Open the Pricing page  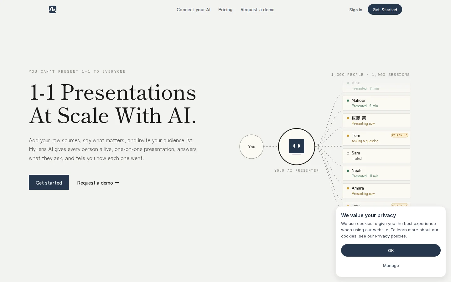point(225,10)
